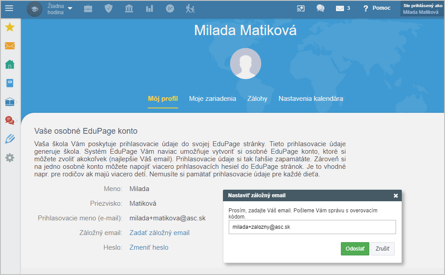This screenshot has height=275, width=445.
Task: Open the messages envelope with 3 unread
Action: (343, 8)
